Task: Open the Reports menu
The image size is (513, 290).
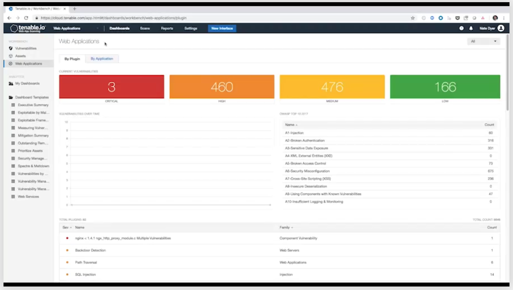Action: [x=167, y=28]
